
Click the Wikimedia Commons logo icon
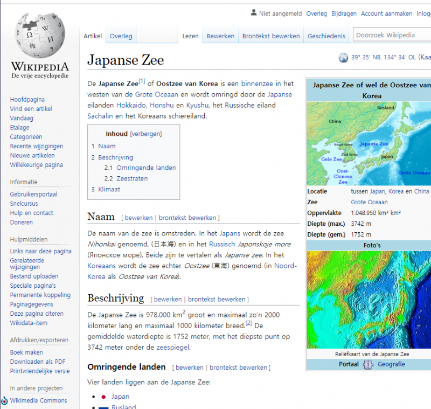(5, 400)
